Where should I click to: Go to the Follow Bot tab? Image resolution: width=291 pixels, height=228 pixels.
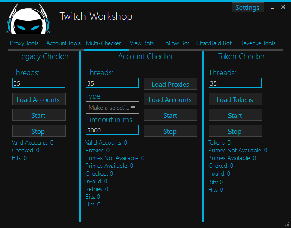[x=176, y=43]
